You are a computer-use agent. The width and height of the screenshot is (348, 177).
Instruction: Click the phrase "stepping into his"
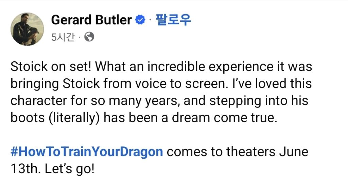coord(259,101)
